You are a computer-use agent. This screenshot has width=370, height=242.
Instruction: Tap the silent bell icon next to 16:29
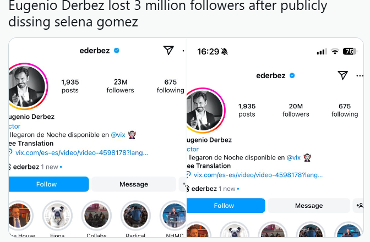tap(225, 52)
